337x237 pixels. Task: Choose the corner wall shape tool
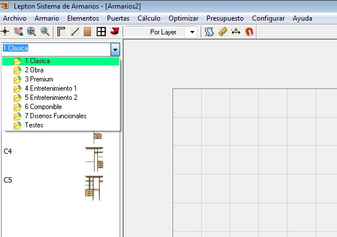[x=62, y=32]
